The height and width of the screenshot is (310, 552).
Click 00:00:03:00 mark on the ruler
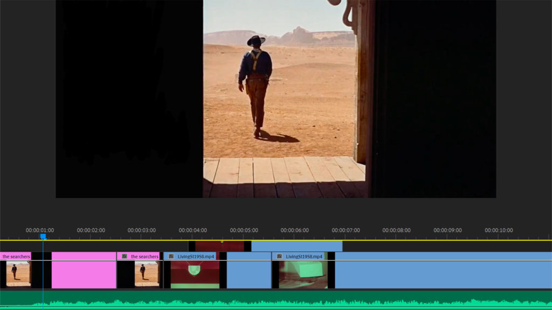point(141,231)
